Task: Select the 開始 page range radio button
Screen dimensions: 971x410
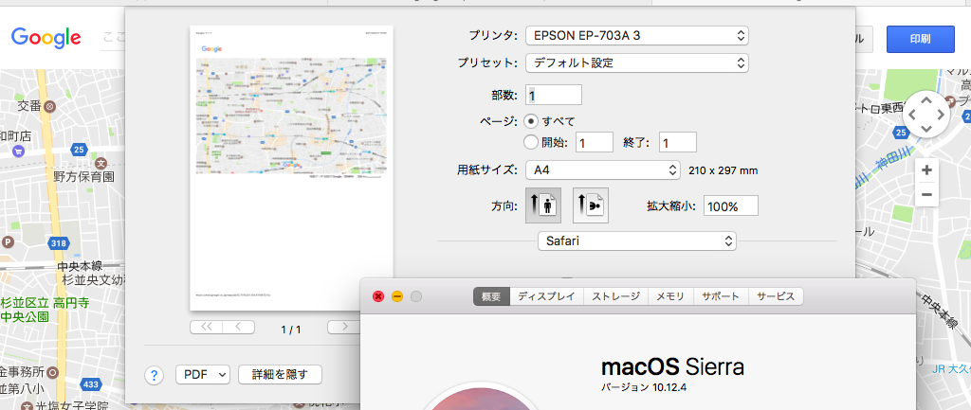Action: (x=531, y=142)
